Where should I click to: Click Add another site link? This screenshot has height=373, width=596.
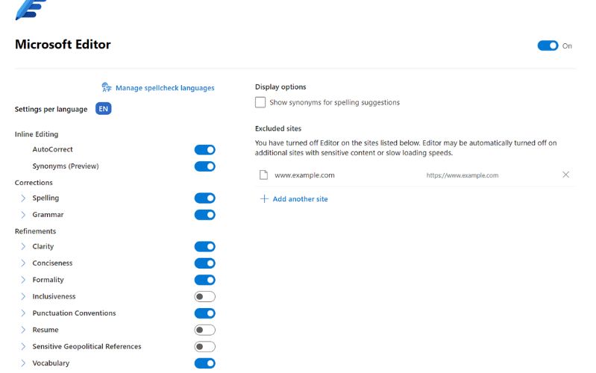pyautogui.click(x=301, y=199)
